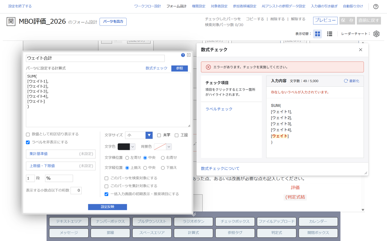Click コピーする link for checked parts
The image size is (387, 241).
coord(255,19)
